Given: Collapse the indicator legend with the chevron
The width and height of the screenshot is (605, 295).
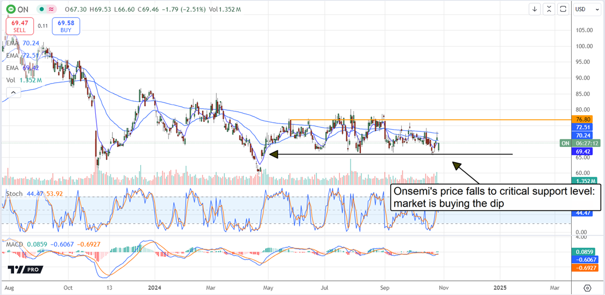Looking at the screenshot, I should 14,92.
